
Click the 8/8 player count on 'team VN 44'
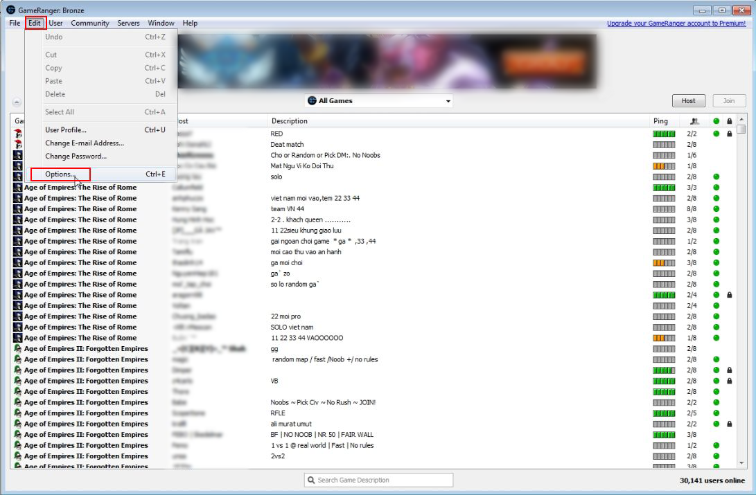(692, 209)
